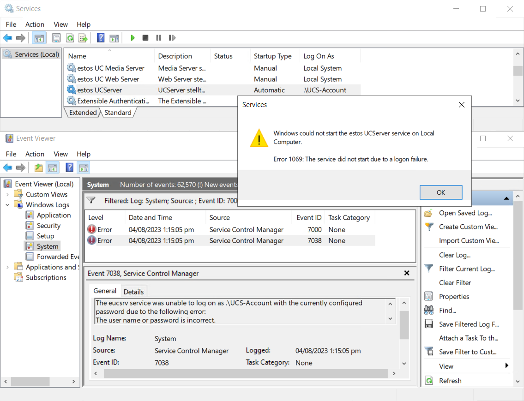Expand the Custom Views tree node
Image resolution: width=524 pixels, height=401 pixels.
7,195
